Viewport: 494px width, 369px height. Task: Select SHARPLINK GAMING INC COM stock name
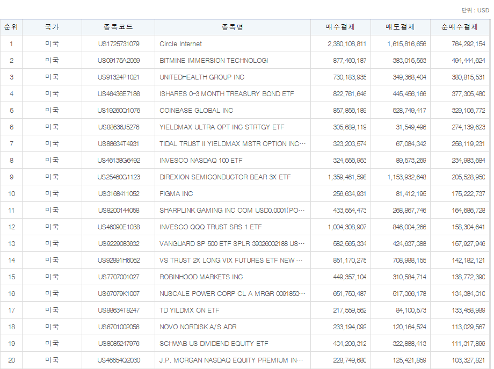click(x=232, y=211)
